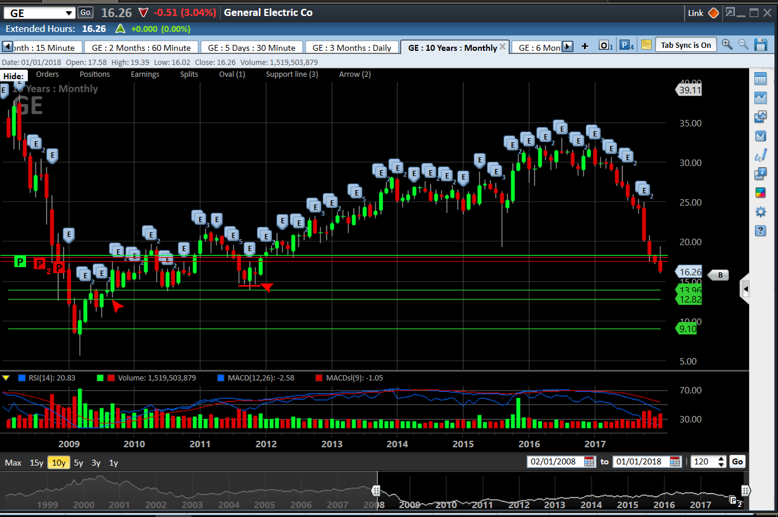Toggle Oval (1) visibility
This screenshot has height=517, width=778.
[232, 74]
